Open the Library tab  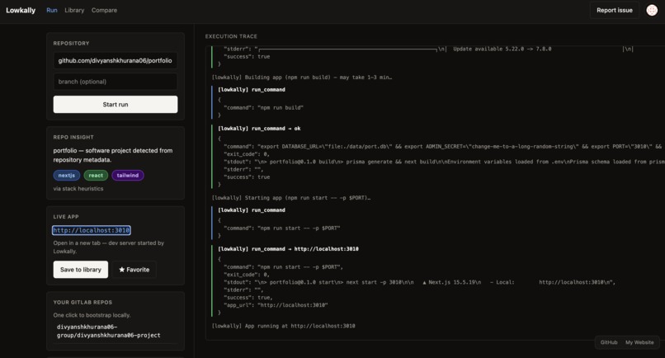click(74, 10)
